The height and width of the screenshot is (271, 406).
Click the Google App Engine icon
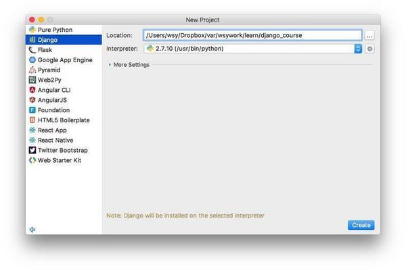32,59
